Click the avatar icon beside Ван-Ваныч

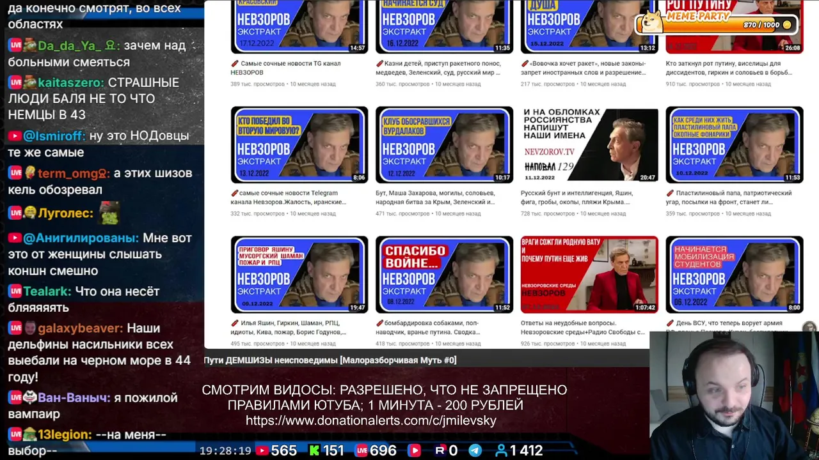pos(29,398)
